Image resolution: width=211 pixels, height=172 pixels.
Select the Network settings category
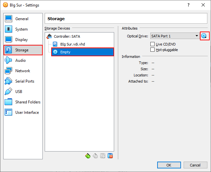pyautogui.click(x=23, y=71)
